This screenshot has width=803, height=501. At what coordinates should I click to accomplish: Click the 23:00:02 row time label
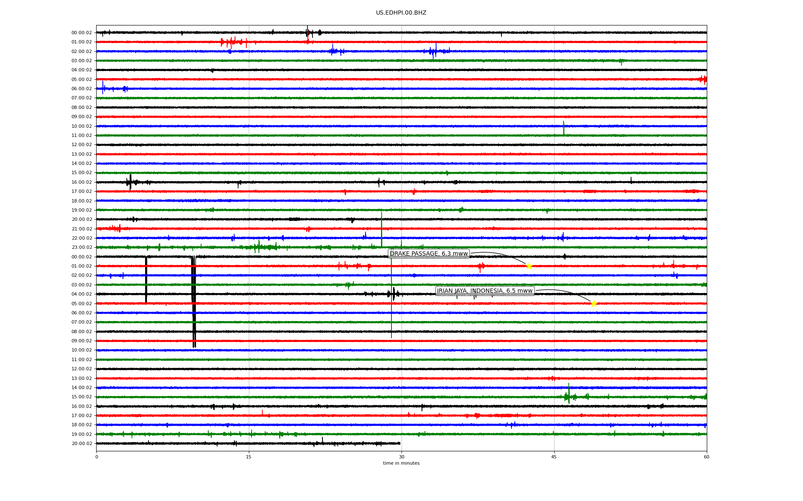82,247
